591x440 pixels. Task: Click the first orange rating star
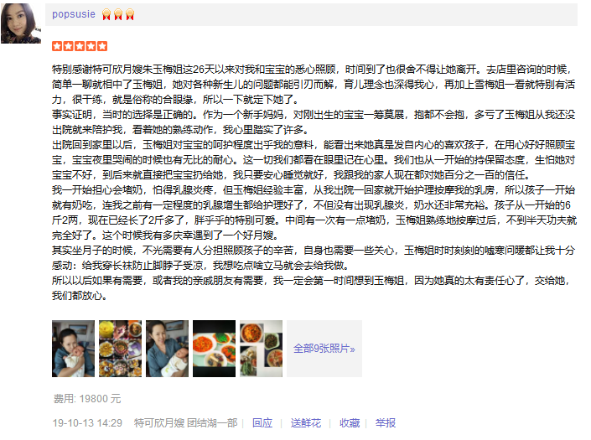point(57,46)
